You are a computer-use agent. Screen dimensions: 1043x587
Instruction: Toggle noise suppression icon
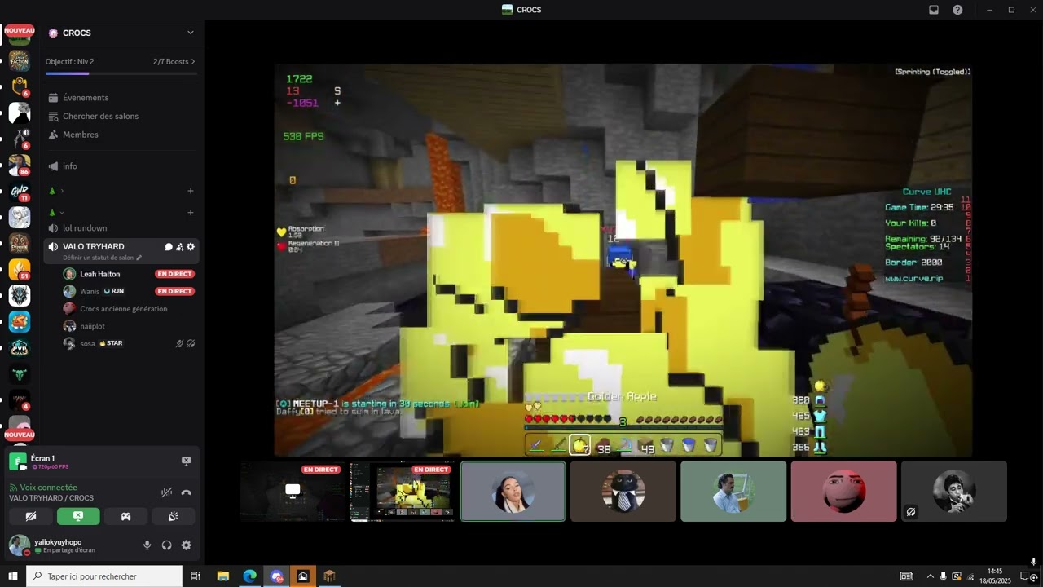pos(166,492)
